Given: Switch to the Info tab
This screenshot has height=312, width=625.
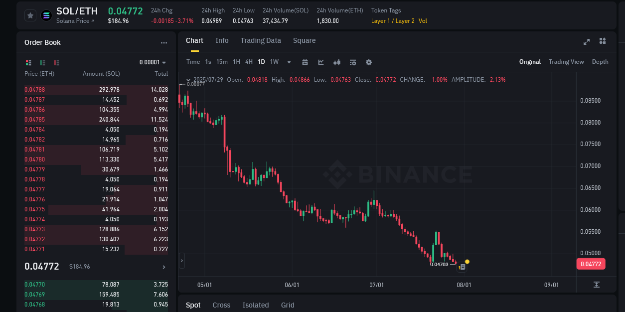Looking at the screenshot, I should [x=222, y=41].
